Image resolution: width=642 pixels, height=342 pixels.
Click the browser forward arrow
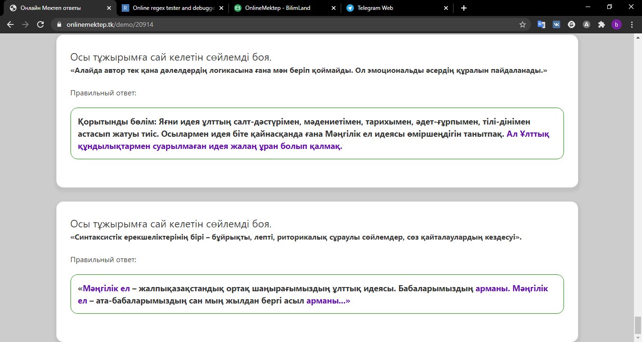[25, 24]
